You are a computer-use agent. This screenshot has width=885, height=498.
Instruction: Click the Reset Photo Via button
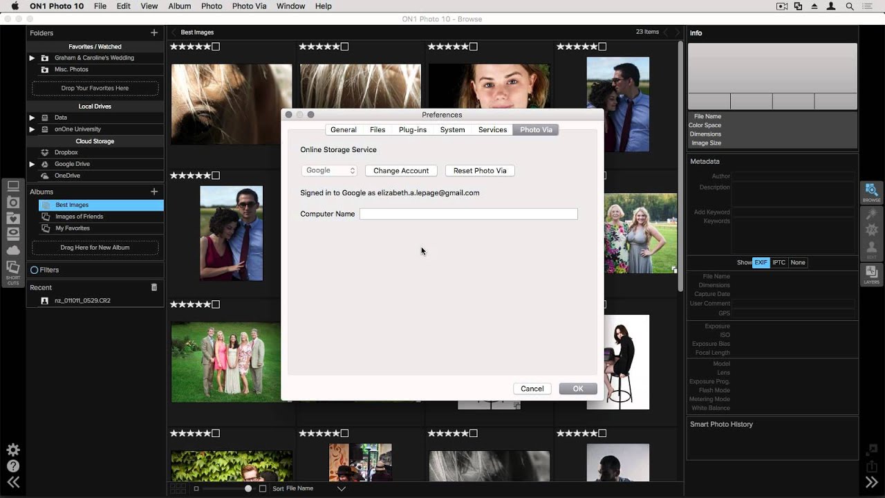480,170
